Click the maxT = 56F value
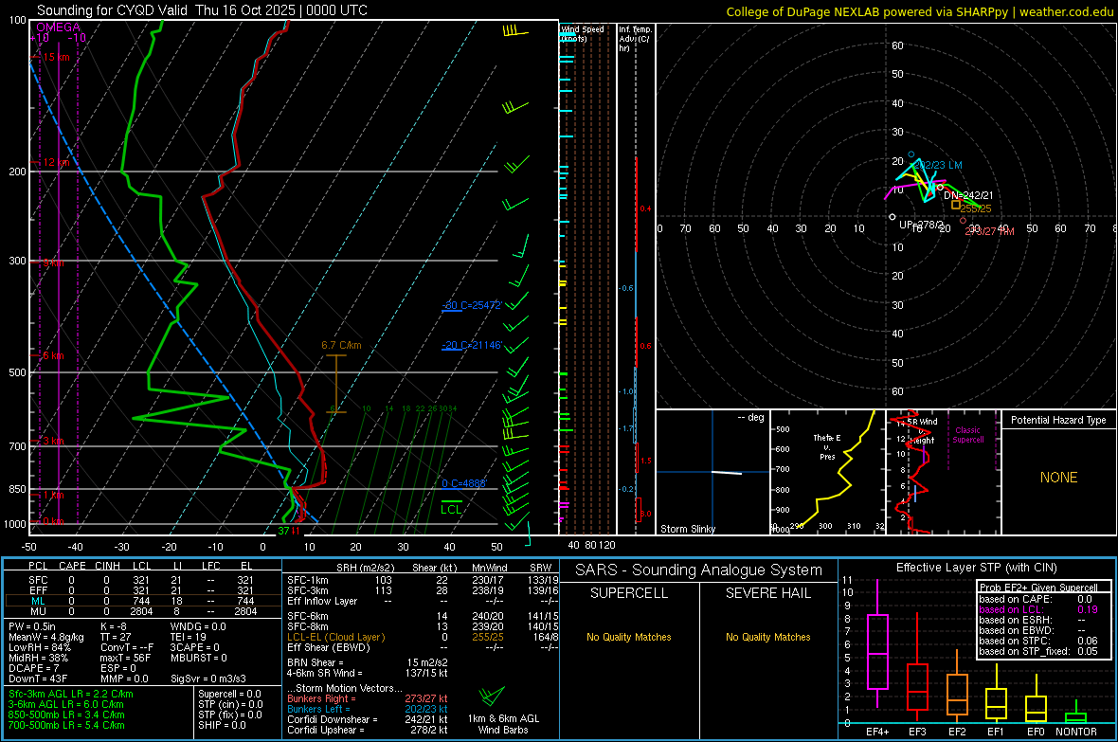This screenshot has width=1118, height=742. (125, 658)
